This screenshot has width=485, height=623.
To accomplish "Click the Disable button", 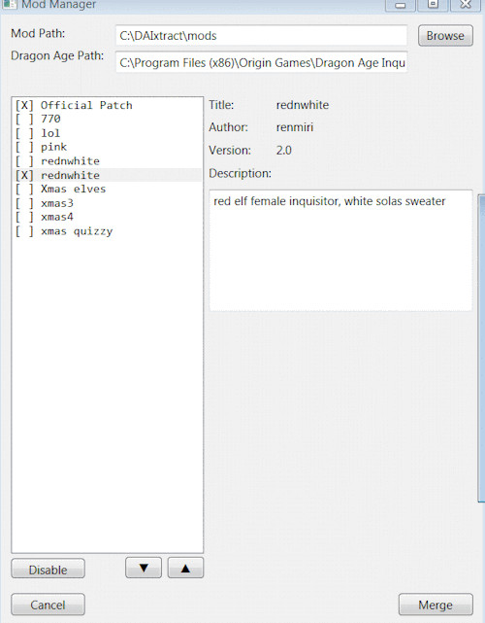I will (48, 570).
